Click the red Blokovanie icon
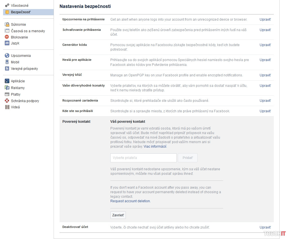289x239 pixels. [x=7, y=37]
